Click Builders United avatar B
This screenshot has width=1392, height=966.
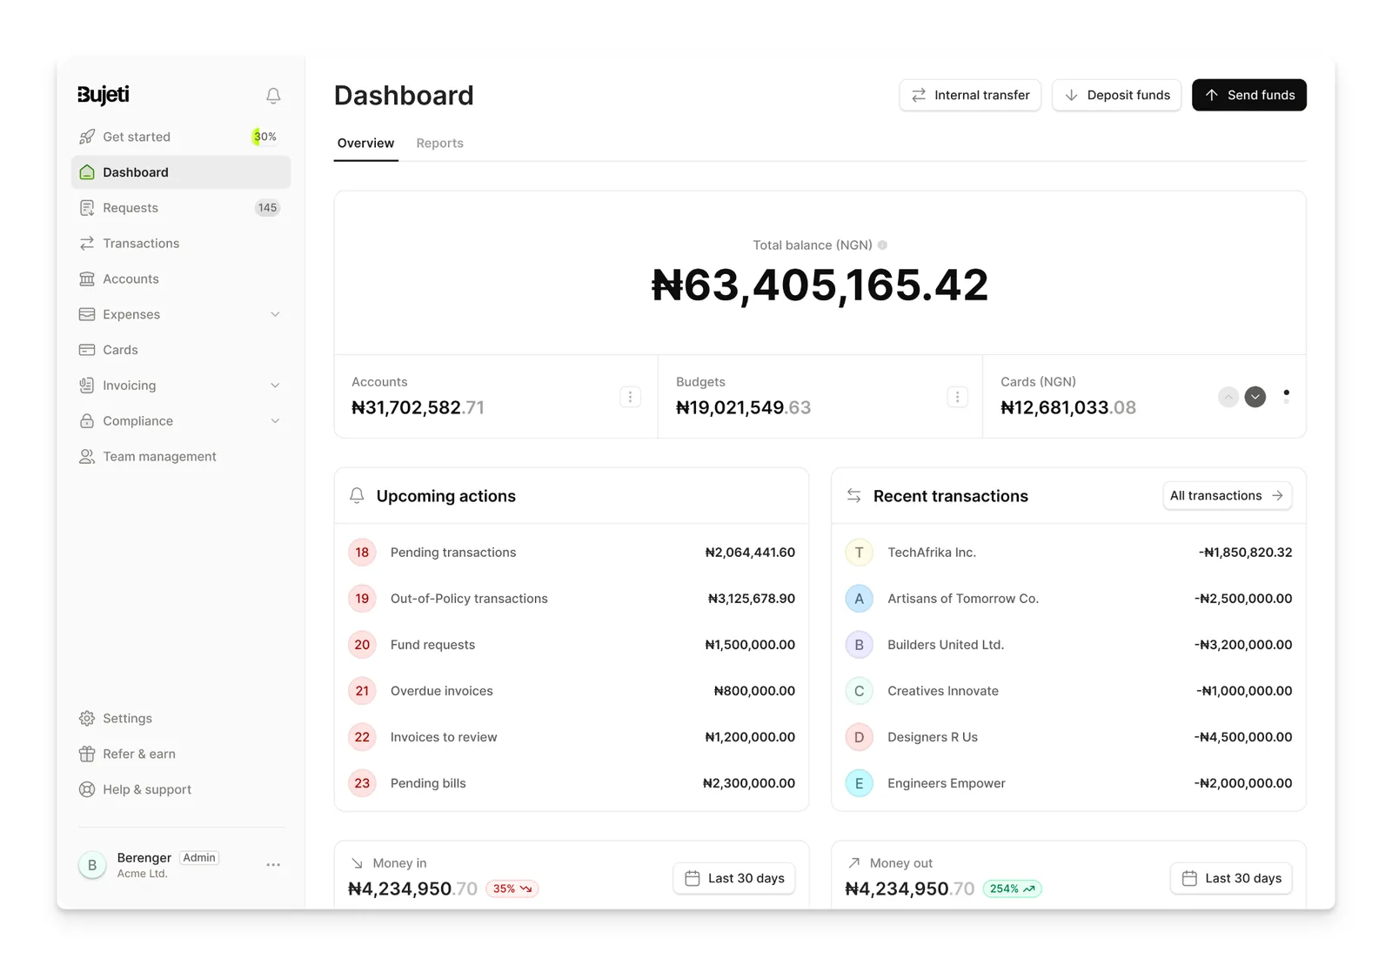(859, 645)
